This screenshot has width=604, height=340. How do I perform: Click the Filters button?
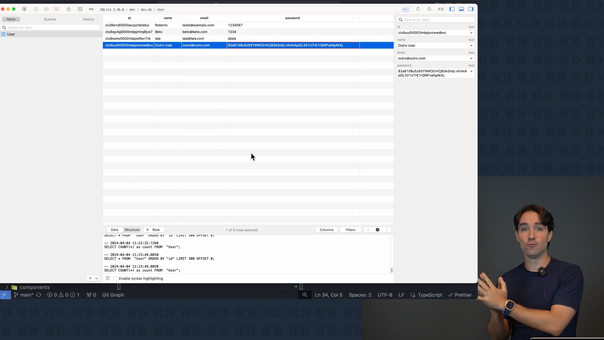coord(350,230)
